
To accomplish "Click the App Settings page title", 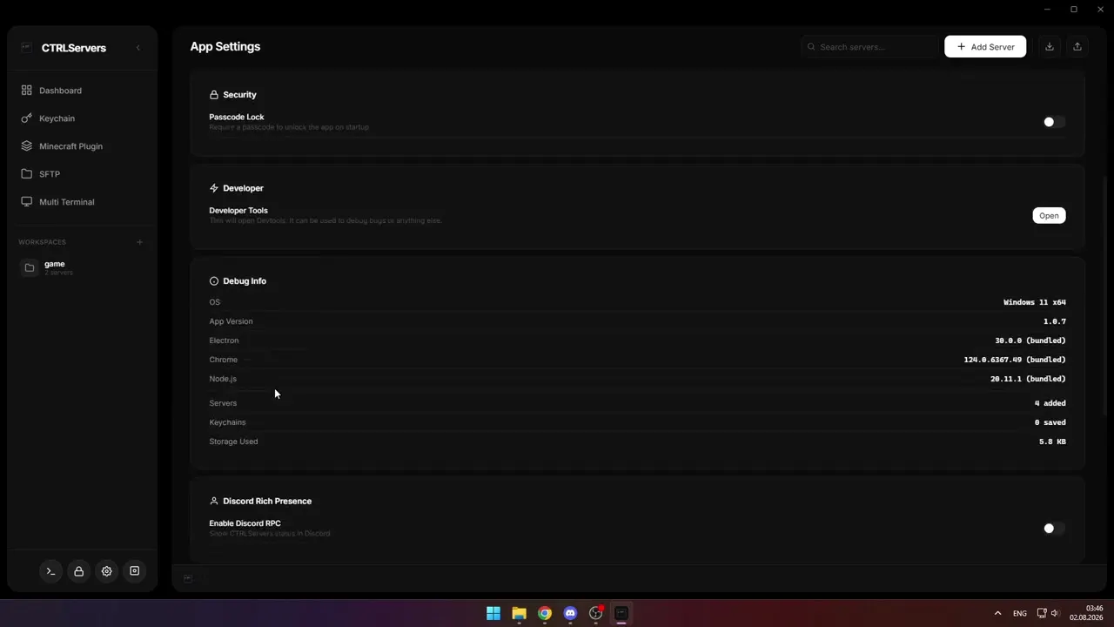I will click(225, 47).
